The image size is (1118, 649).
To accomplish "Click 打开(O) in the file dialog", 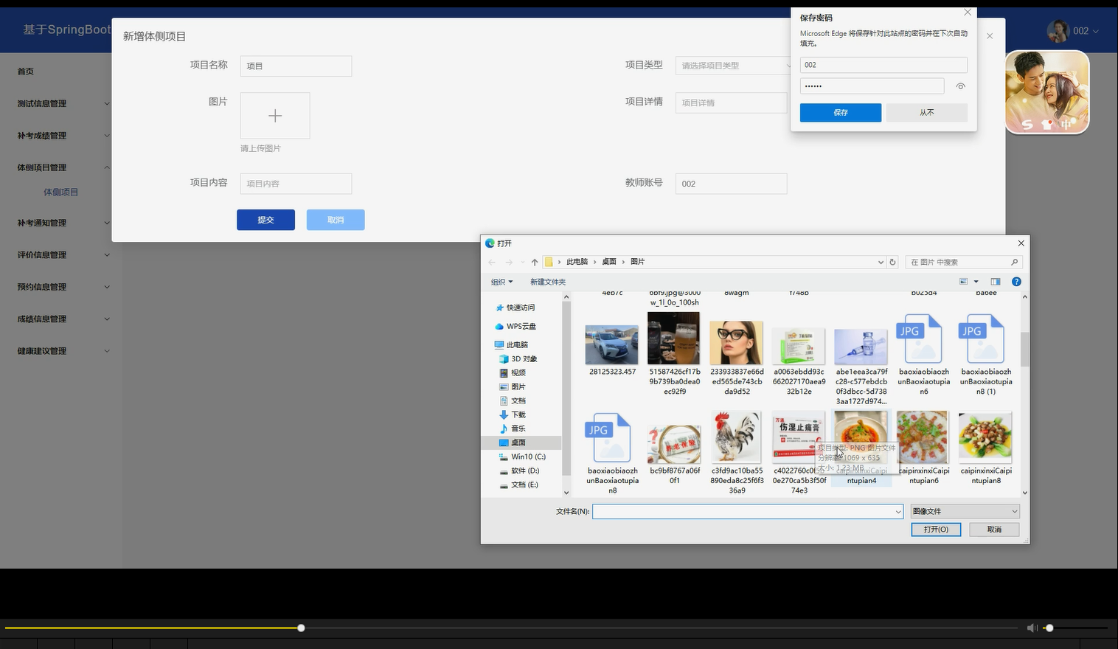I will pos(936,530).
